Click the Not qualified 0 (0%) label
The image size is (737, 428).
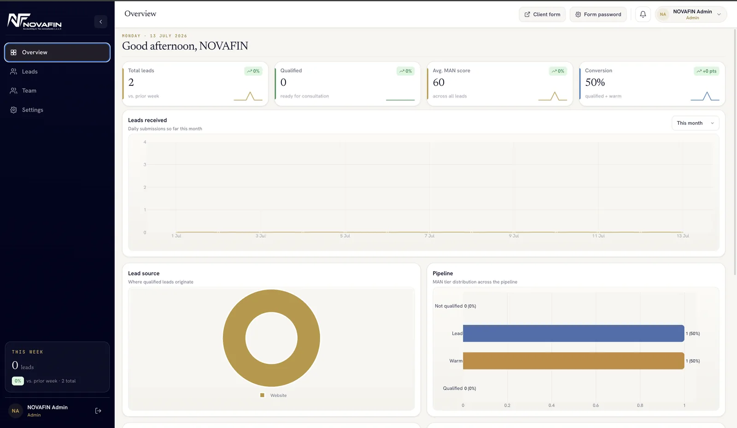click(x=455, y=306)
